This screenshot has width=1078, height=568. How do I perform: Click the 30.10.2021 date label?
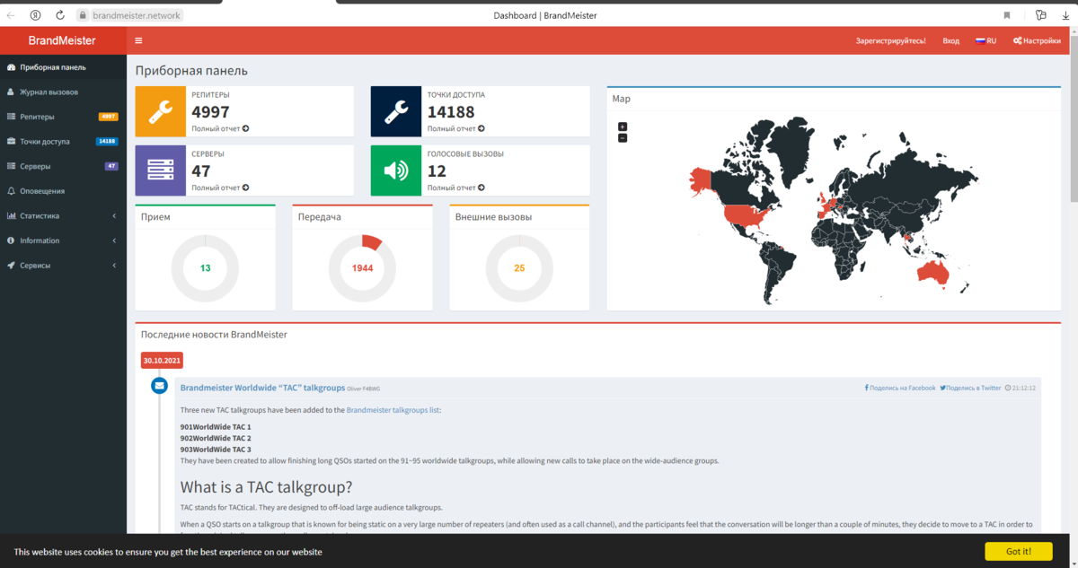coord(162,360)
